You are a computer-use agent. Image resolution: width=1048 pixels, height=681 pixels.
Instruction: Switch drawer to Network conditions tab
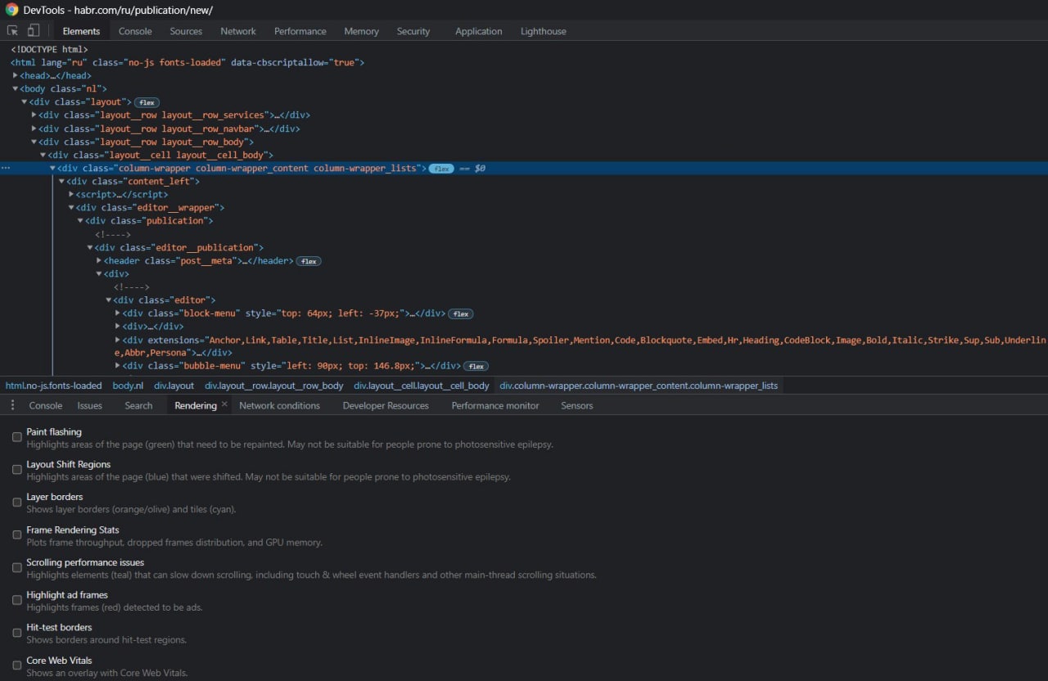(x=279, y=405)
